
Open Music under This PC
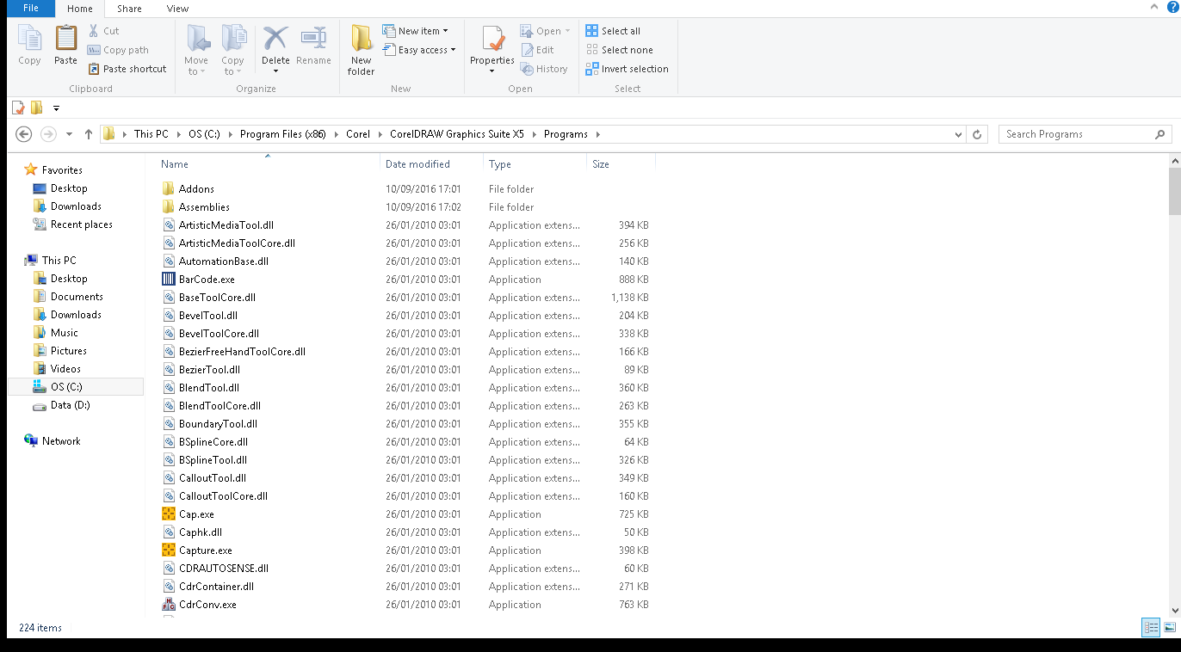pos(65,333)
